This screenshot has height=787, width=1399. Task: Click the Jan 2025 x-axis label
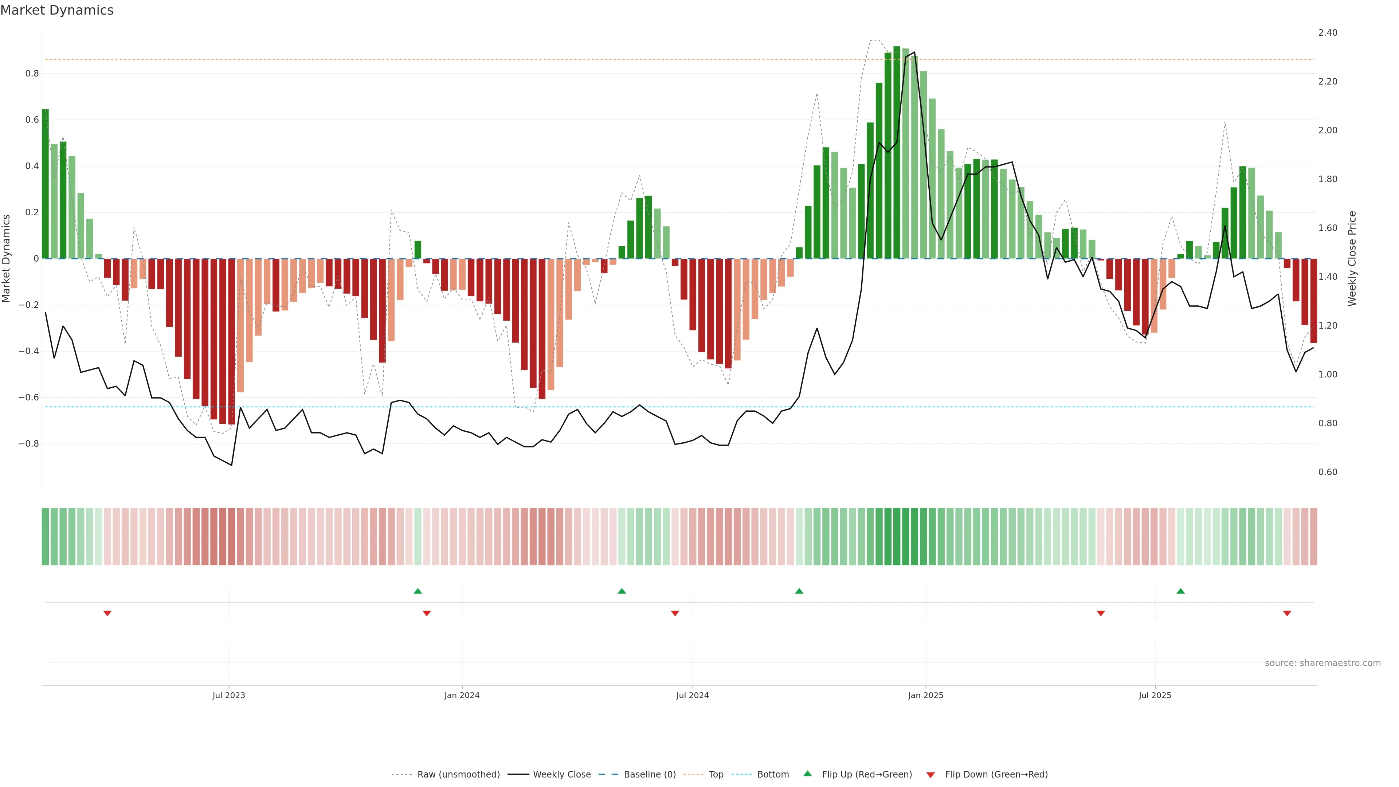tap(925, 696)
